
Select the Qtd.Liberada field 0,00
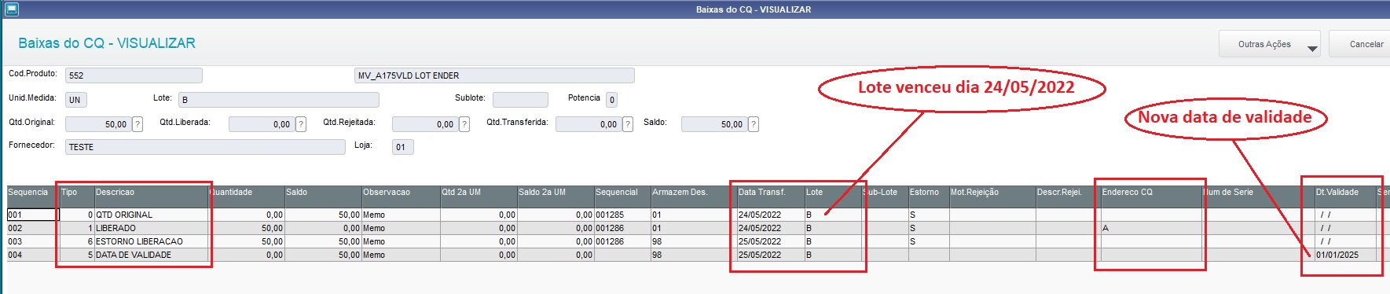point(262,124)
